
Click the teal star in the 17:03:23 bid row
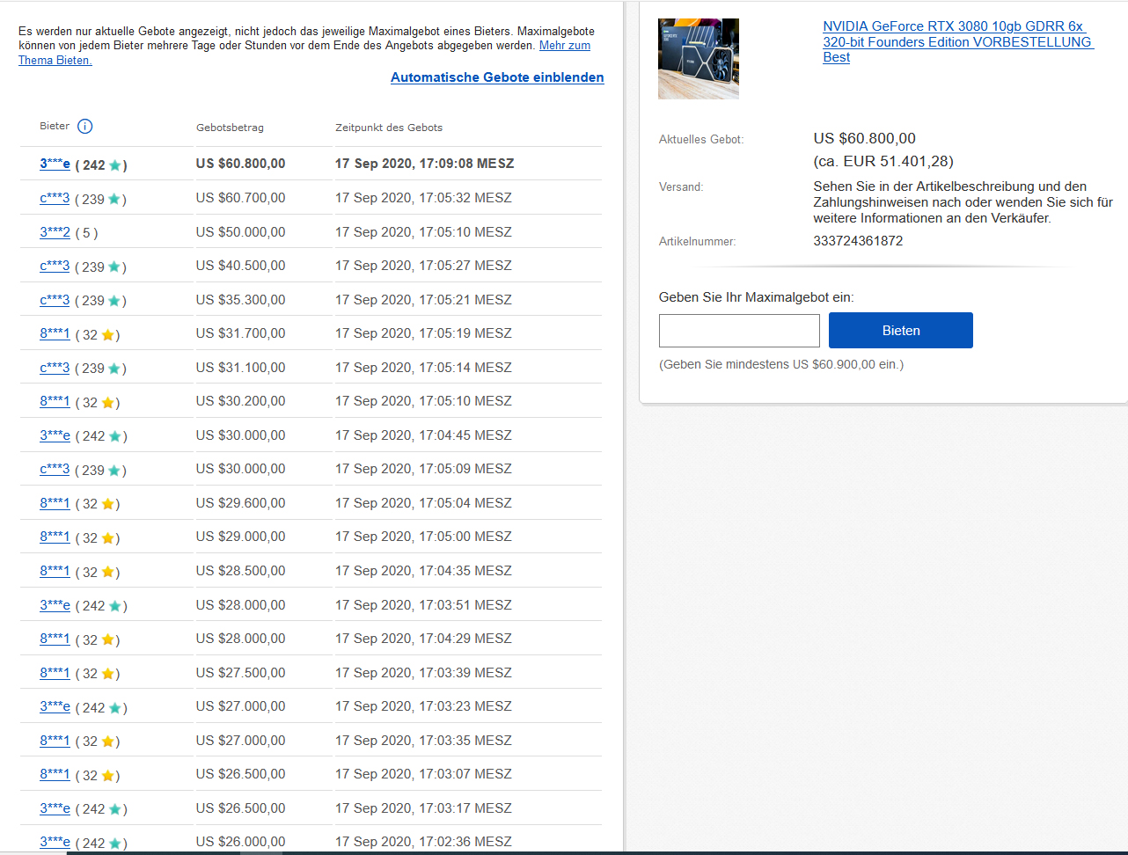[x=114, y=707]
